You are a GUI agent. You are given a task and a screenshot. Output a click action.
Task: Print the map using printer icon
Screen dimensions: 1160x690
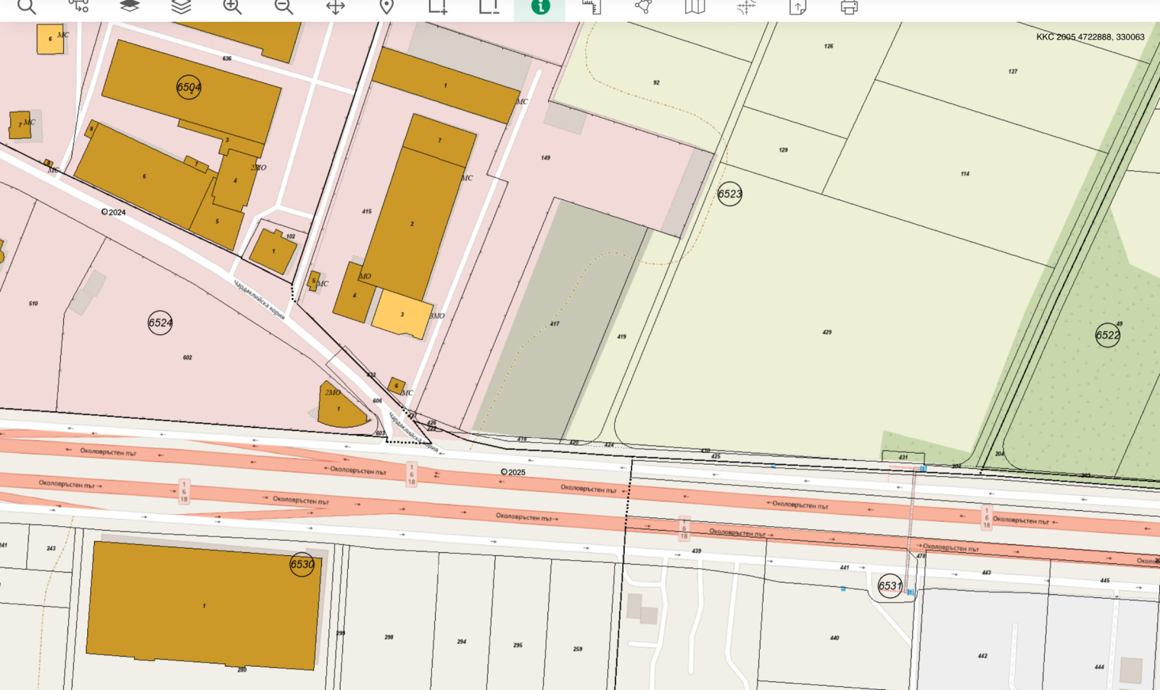(x=849, y=7)
